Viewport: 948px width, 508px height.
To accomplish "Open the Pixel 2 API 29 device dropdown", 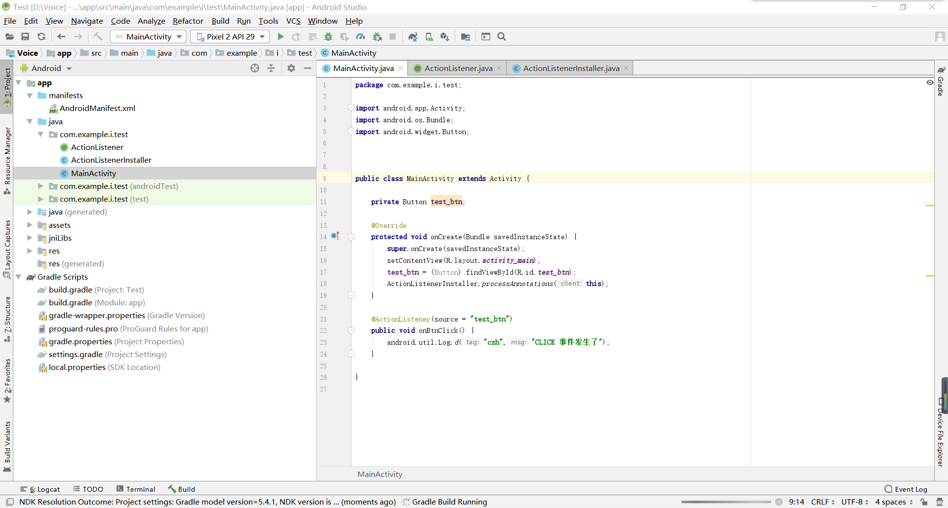I will 231,36.
